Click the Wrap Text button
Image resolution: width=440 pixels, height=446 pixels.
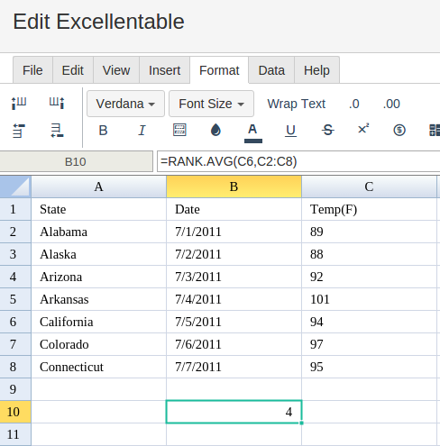click(297, 104)
